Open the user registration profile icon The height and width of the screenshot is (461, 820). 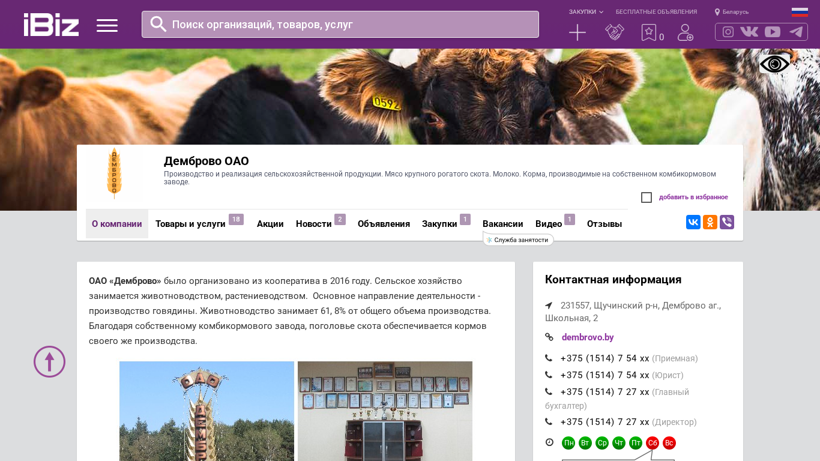[686, 32]
